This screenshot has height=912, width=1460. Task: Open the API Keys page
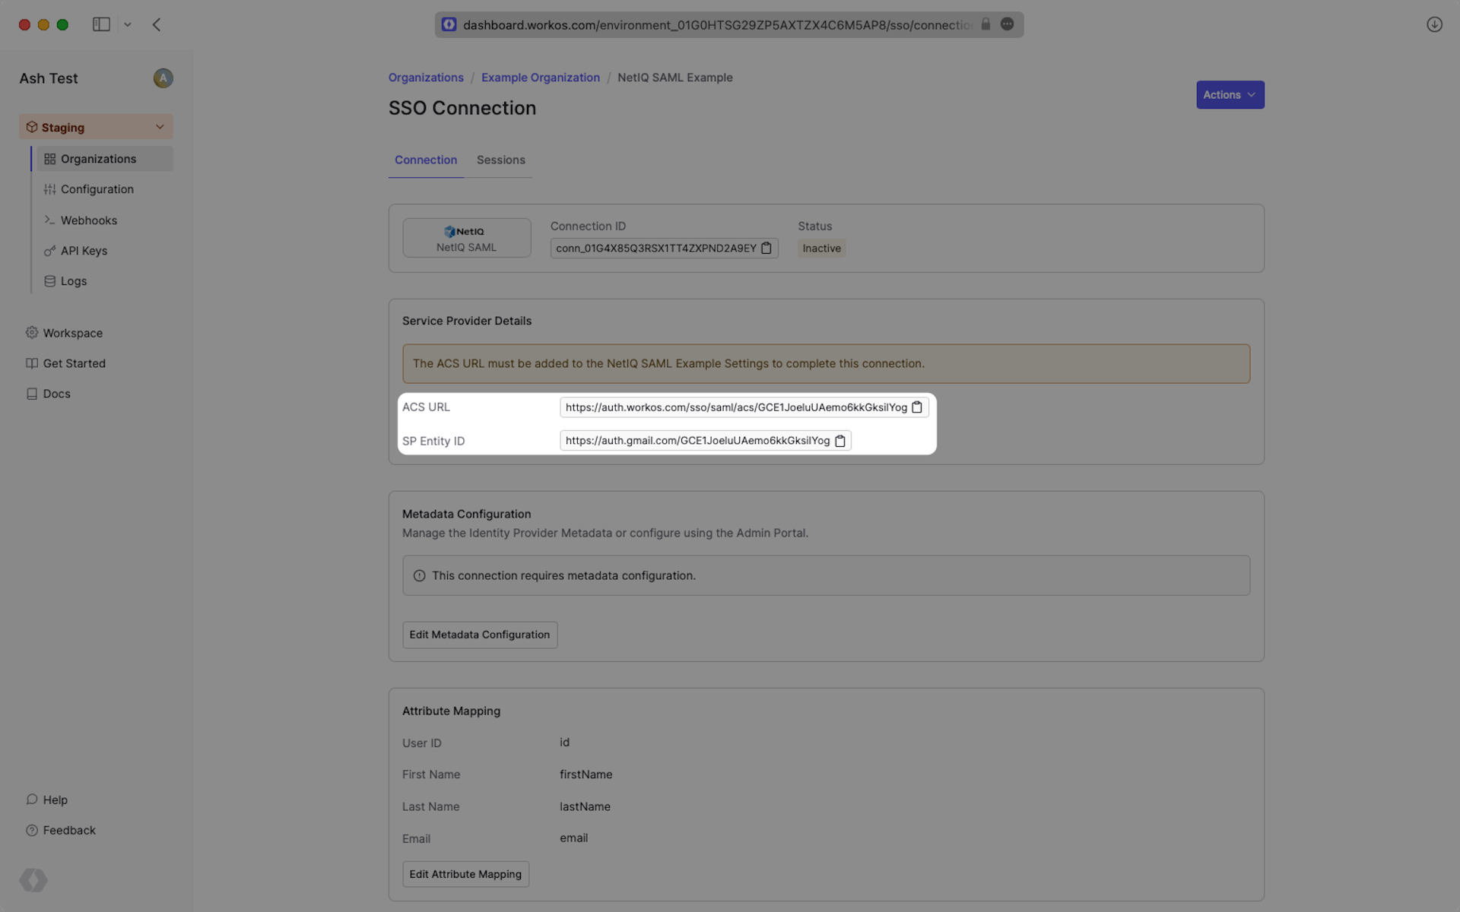tap(84, 251)
